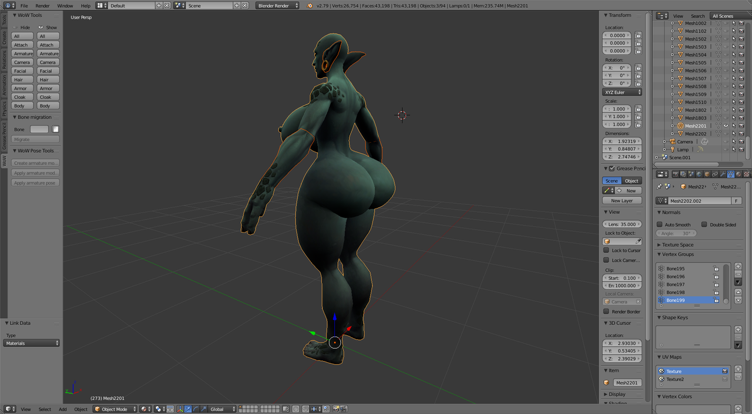Click the OpenGL render image icon
This screenshot has height=414, width=752.
point(335,409)
